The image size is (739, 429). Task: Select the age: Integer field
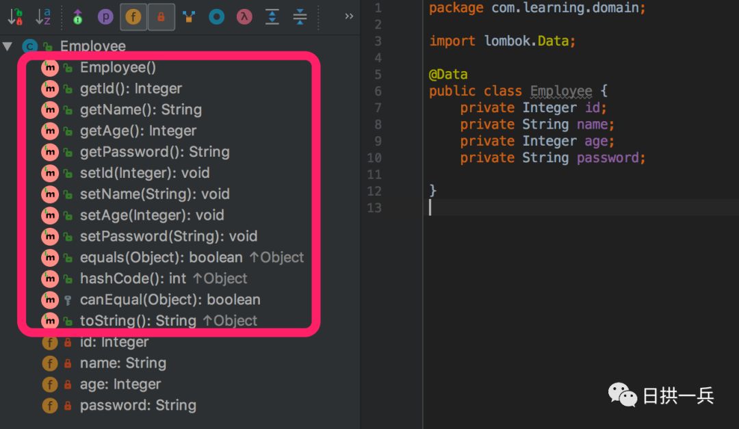tap(120, 385)
